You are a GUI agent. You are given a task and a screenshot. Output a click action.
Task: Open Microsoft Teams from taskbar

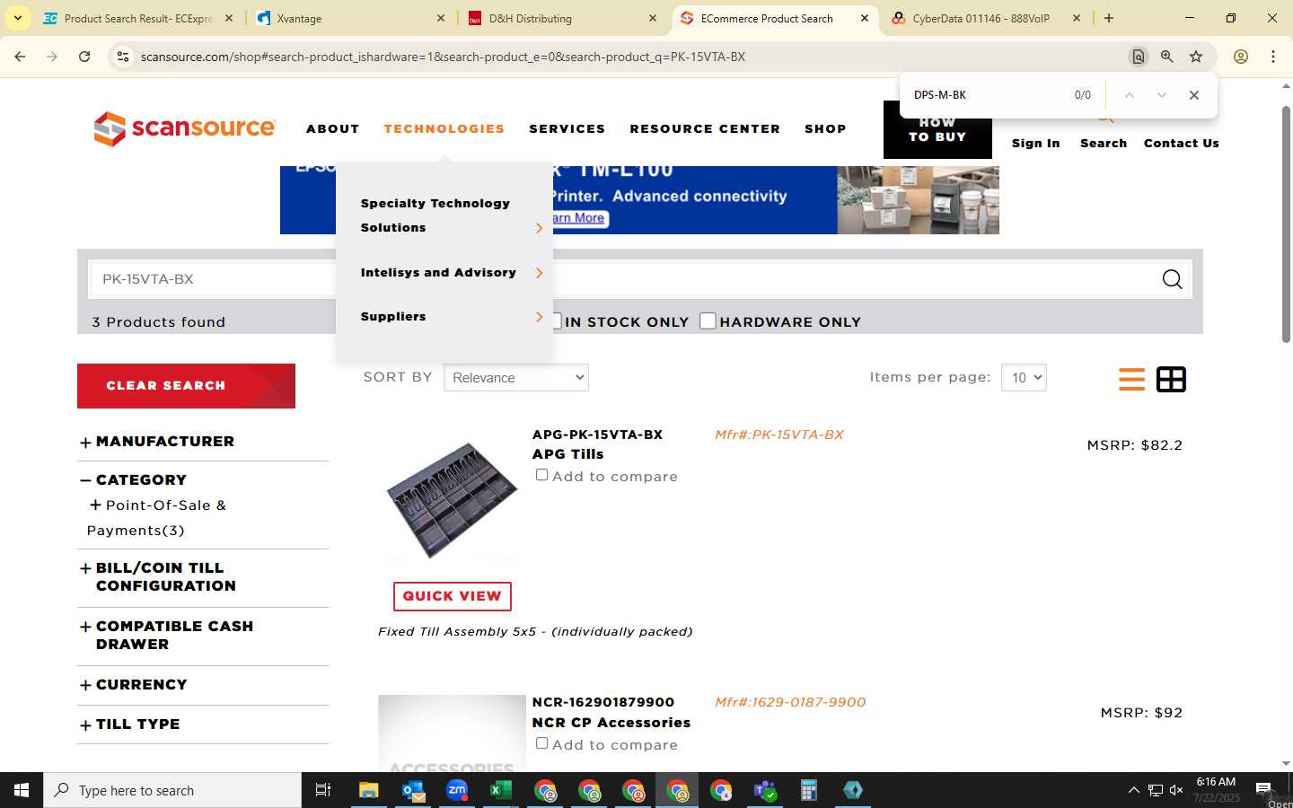(x=765, y=790)
